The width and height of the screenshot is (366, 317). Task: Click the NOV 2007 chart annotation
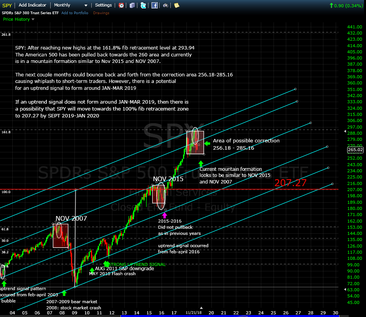pos(71,218)
